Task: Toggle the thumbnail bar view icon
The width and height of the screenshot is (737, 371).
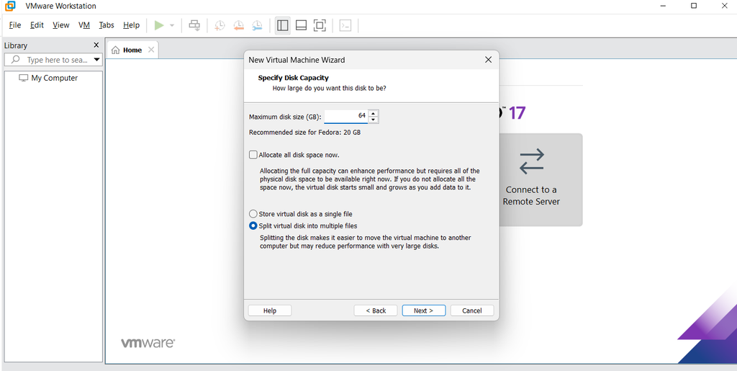Action: pos(301,25)
